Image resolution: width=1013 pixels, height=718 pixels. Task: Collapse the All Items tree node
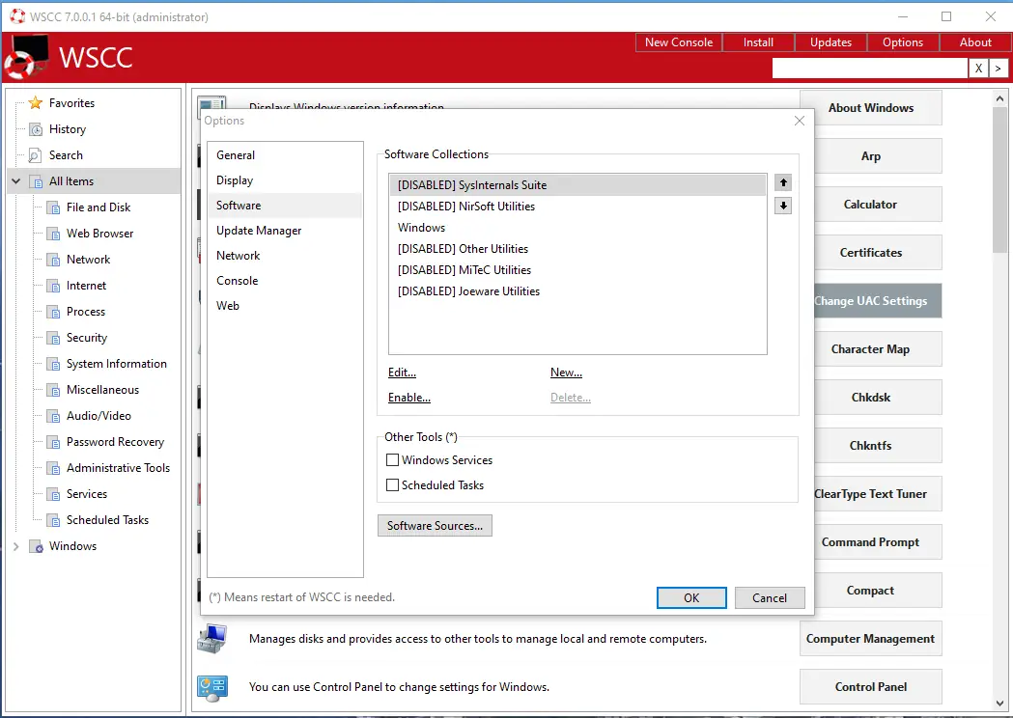tap(16, 181)
